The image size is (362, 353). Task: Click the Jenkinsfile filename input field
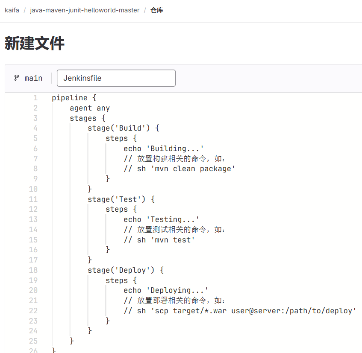[x=116, y=78]
